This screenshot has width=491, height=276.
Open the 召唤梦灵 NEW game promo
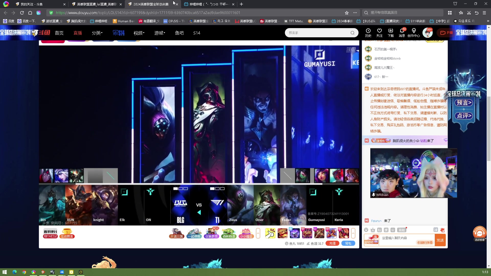click(211, 233)
